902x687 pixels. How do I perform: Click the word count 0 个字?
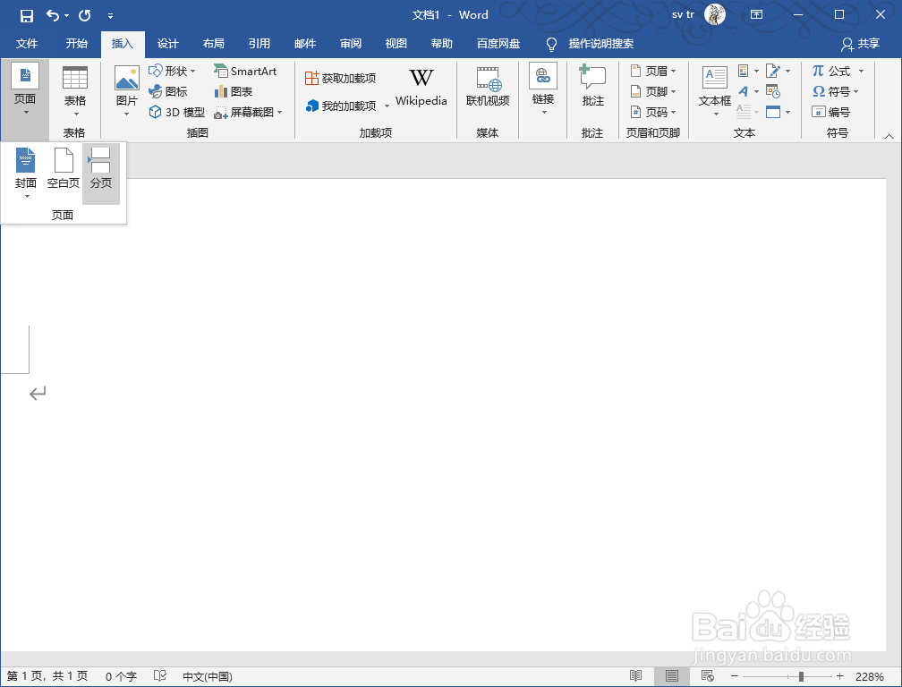coord(121,676)
